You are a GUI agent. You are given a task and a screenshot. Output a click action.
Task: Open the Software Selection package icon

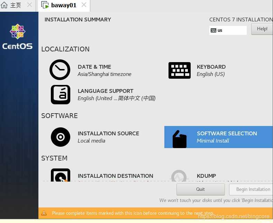(x=179, y=139)
